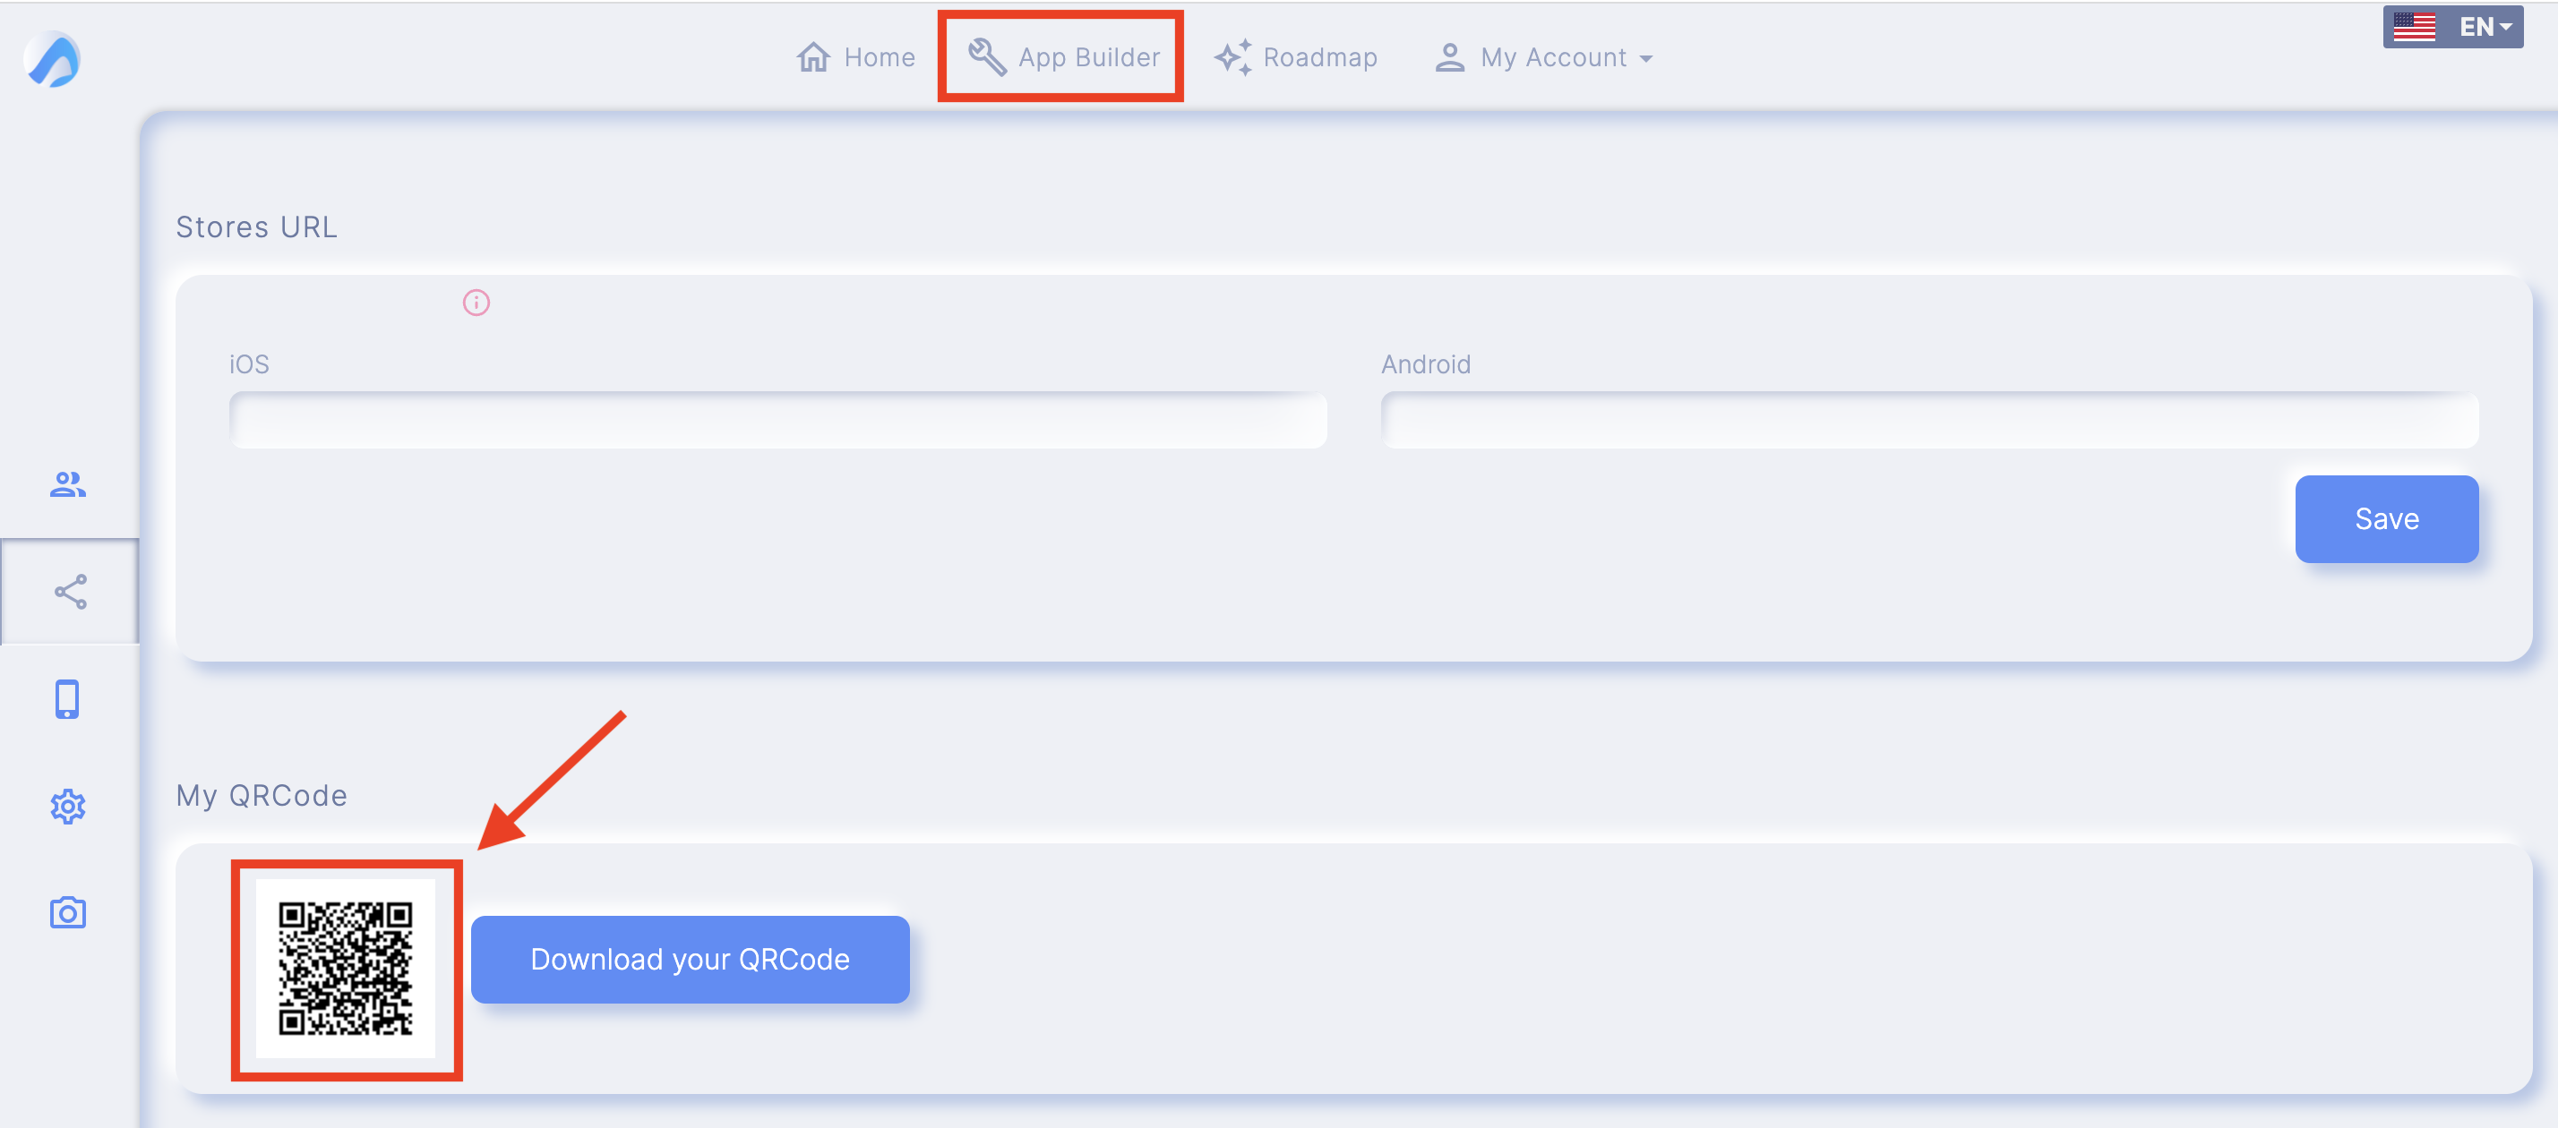This screenshot has height=1128, width=2558.
Task: Click the Android field label
Action: [1426, 364]
